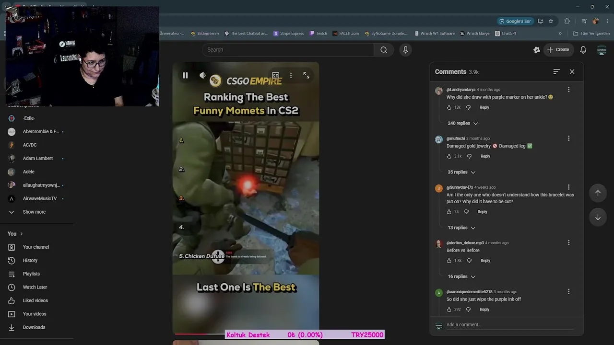Toggle closed captions on the Short
The height and width of the screenshot is (345, 614).
(275, 75)
